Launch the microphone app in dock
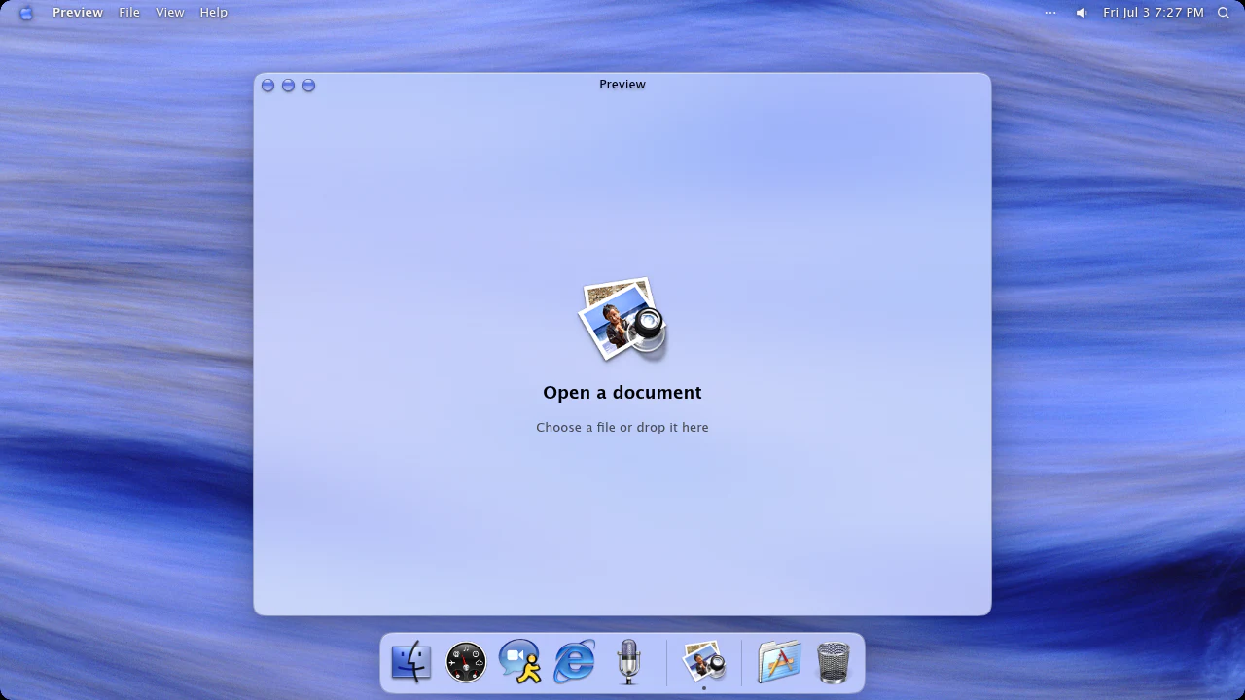The image size is (1245, 700). click(x=629, y=662)
